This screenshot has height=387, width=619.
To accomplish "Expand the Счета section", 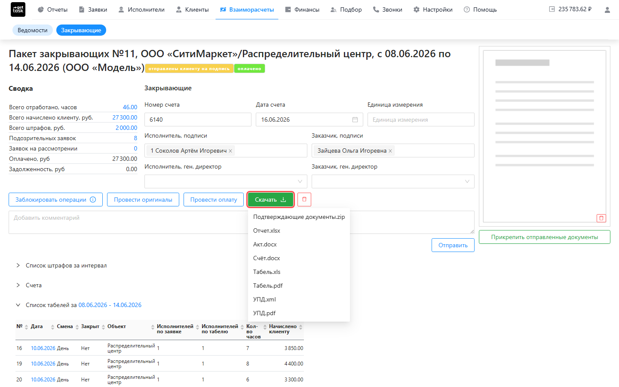I will (34, 285).
